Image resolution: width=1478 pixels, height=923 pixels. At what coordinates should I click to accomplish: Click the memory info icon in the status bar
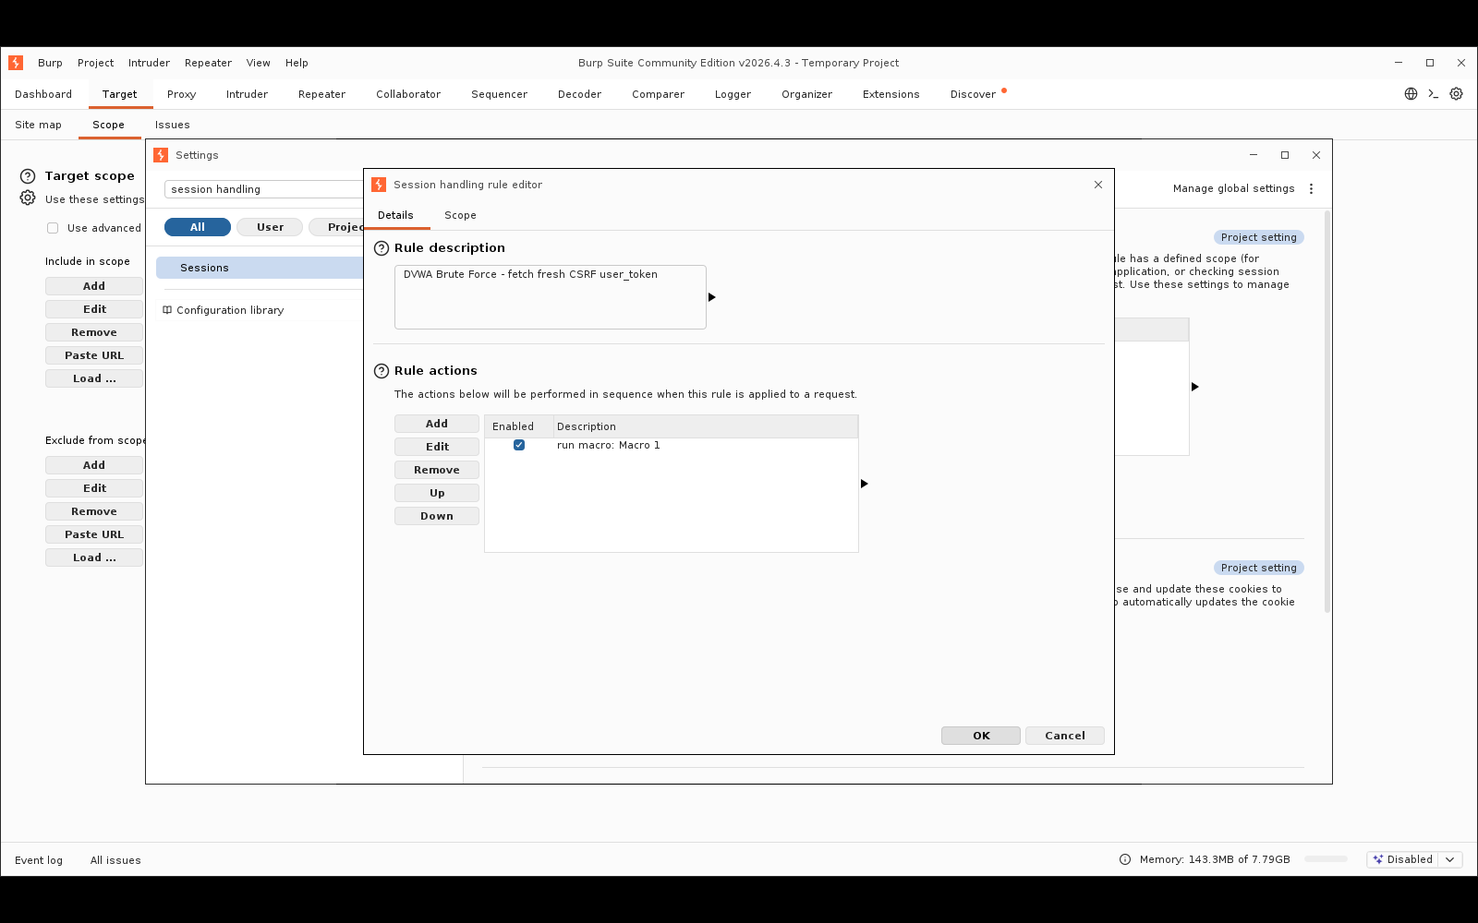1125,859
